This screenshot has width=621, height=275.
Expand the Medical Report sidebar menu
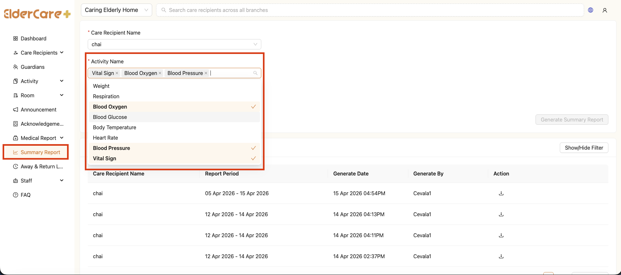(x=38, y=138)
